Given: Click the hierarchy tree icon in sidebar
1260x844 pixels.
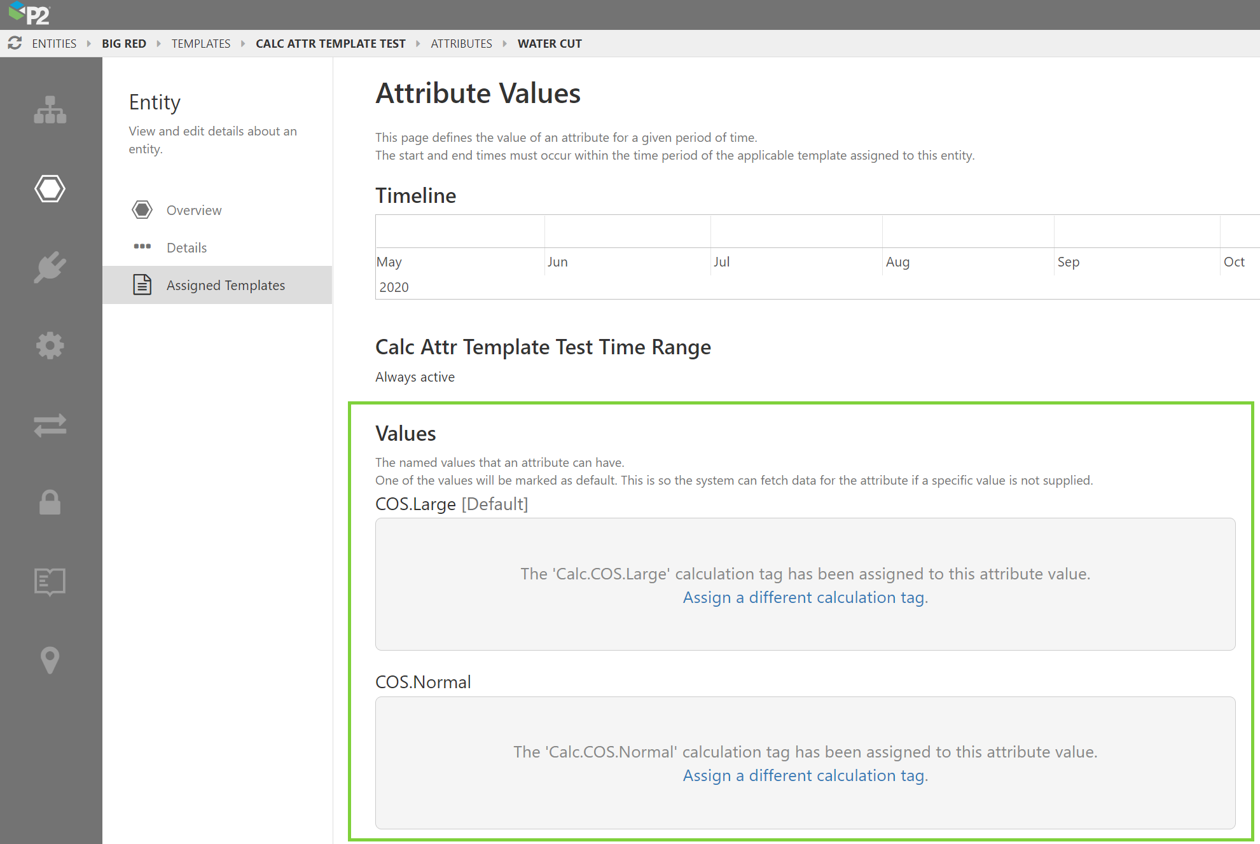Looking at the screenshot, I should click(x=50, y=110).
